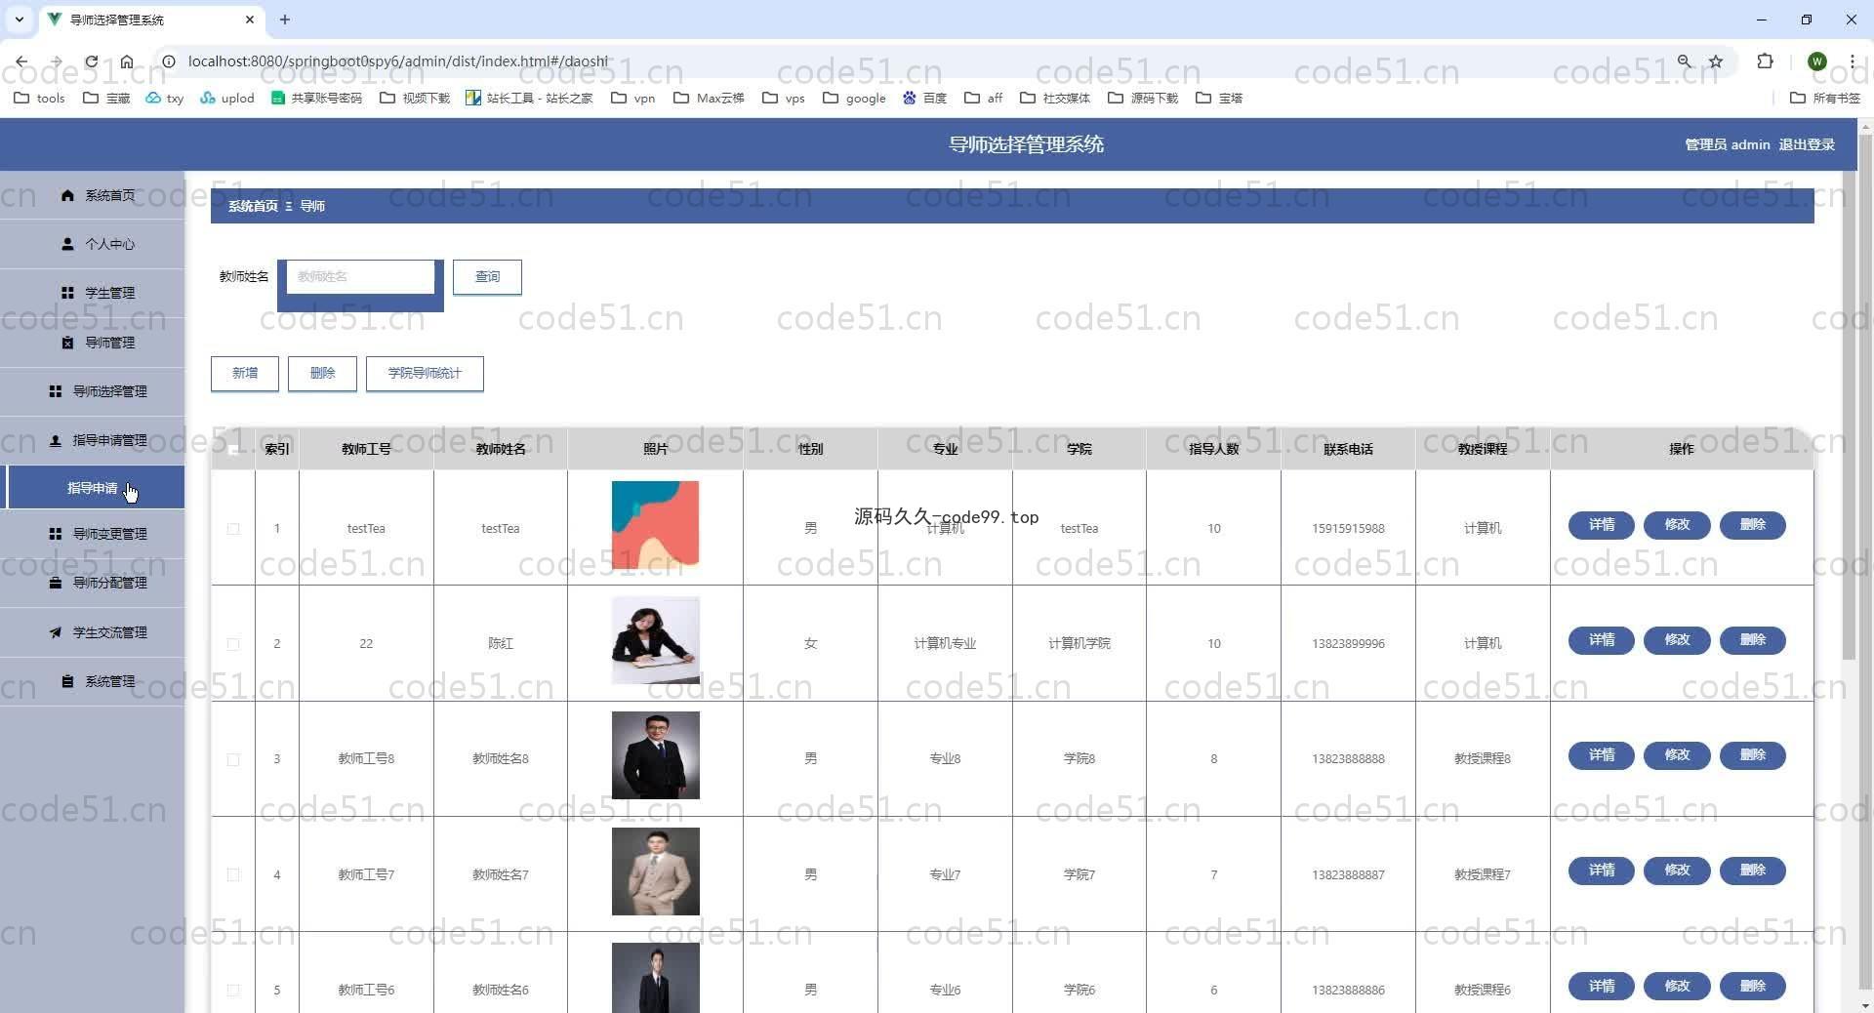Click the photo thumbnail of testTea

click(x=655, y=525)
